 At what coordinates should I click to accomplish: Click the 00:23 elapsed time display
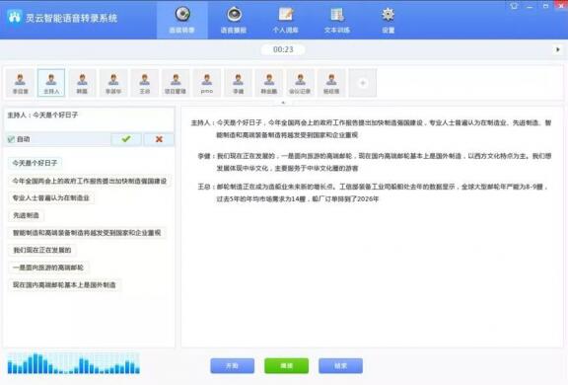pos(283,49)
